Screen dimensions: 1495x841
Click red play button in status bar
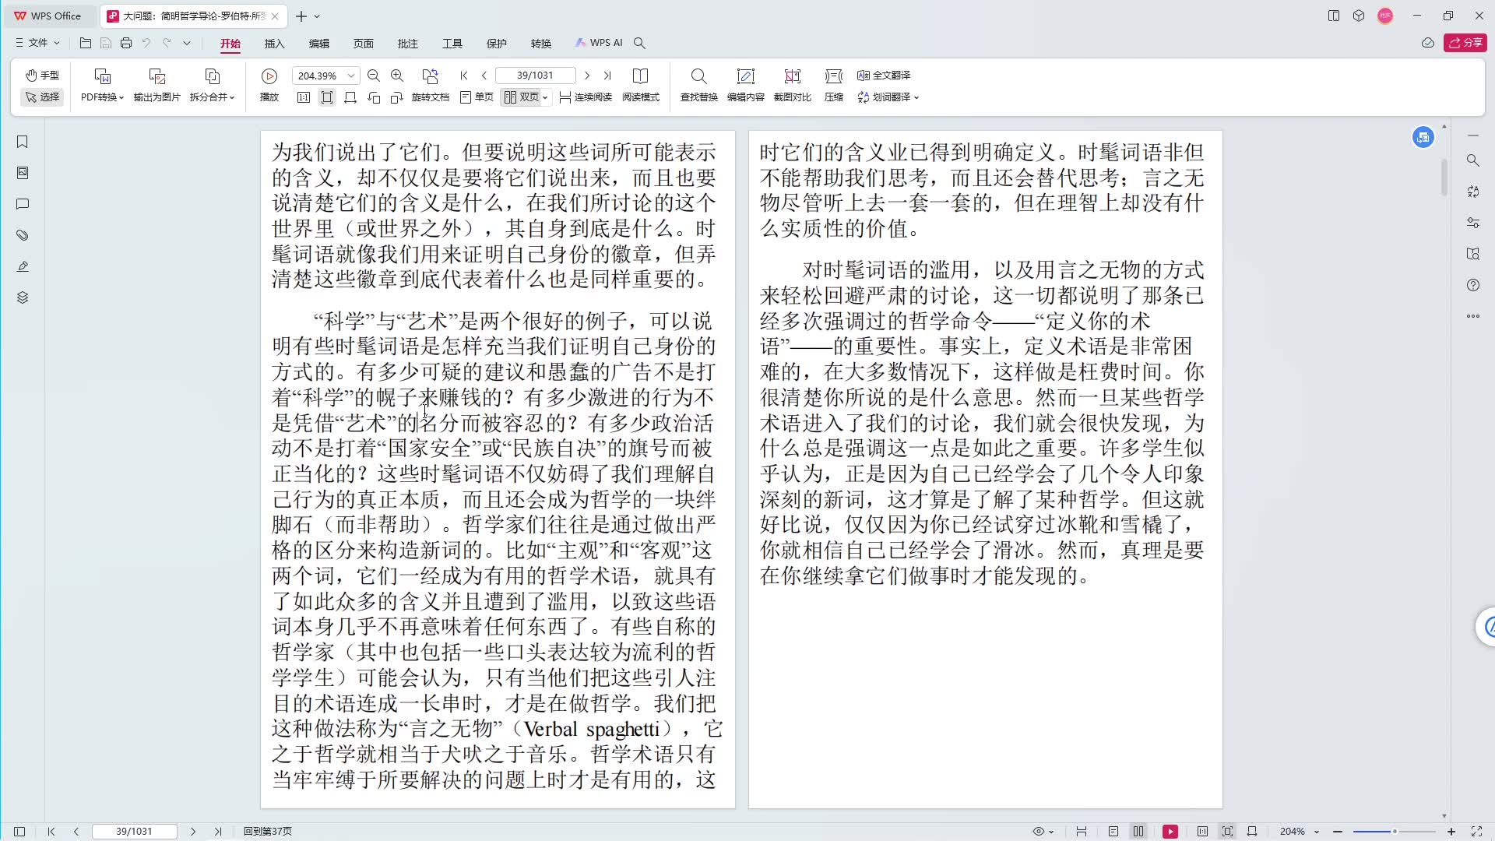(x=1170, y=832)
